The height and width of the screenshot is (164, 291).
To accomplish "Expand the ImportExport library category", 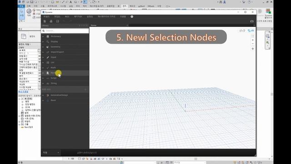I will [43, 52].
